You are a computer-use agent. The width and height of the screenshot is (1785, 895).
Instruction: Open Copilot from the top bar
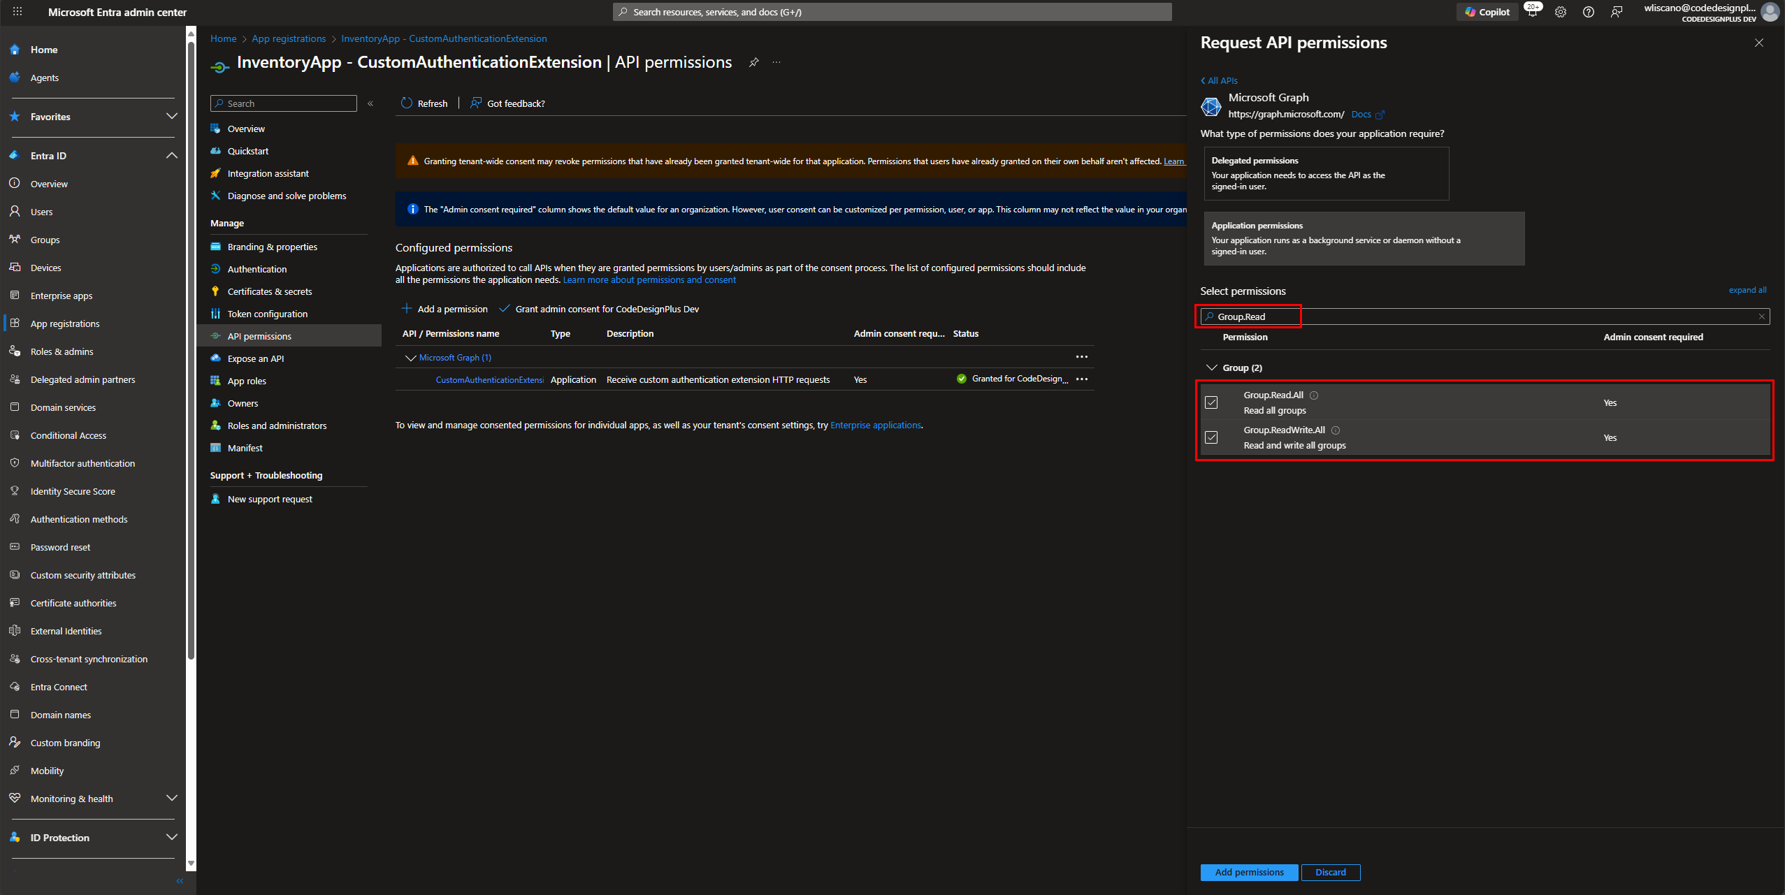pyautogui.click(x=1487, y=12)
